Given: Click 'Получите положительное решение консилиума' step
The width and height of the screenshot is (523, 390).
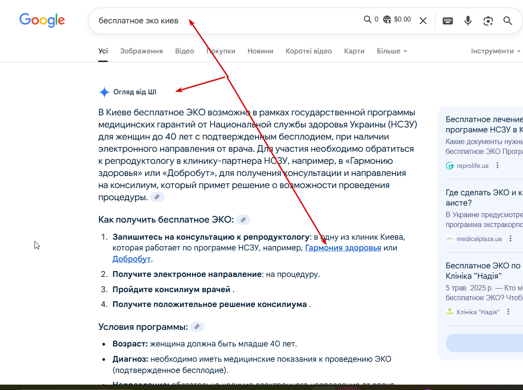Looking at the screenshot, I should (210, 304).
